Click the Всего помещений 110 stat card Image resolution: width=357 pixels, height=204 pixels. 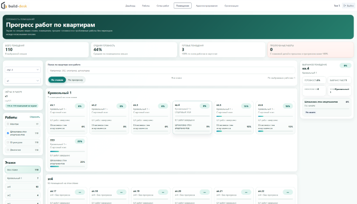(x=46, y=49)
